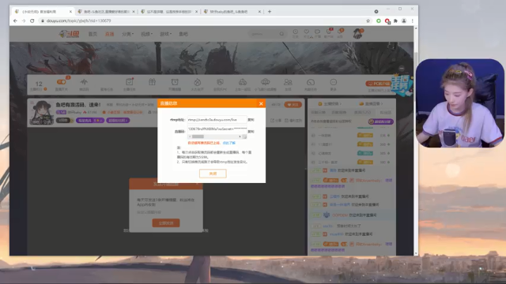Reload the page in Chrome
The width and height of the screenshot is (506, 284).
pos(32,21)
